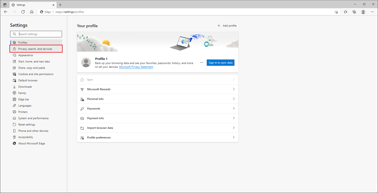
Task: Click the Payment info card icon
Action: (82, 118)
